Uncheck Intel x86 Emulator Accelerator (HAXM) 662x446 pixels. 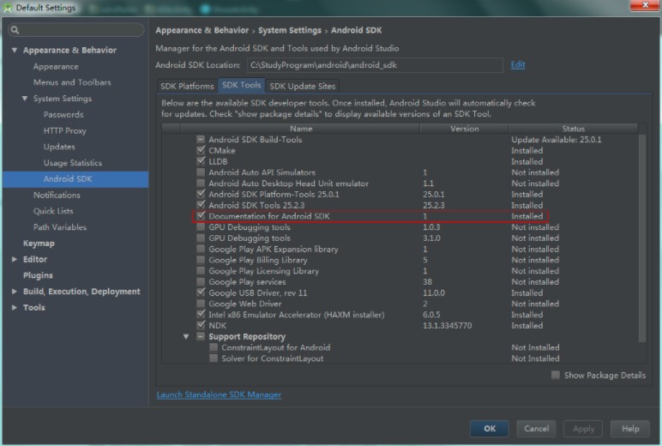[x=201, y=315]
